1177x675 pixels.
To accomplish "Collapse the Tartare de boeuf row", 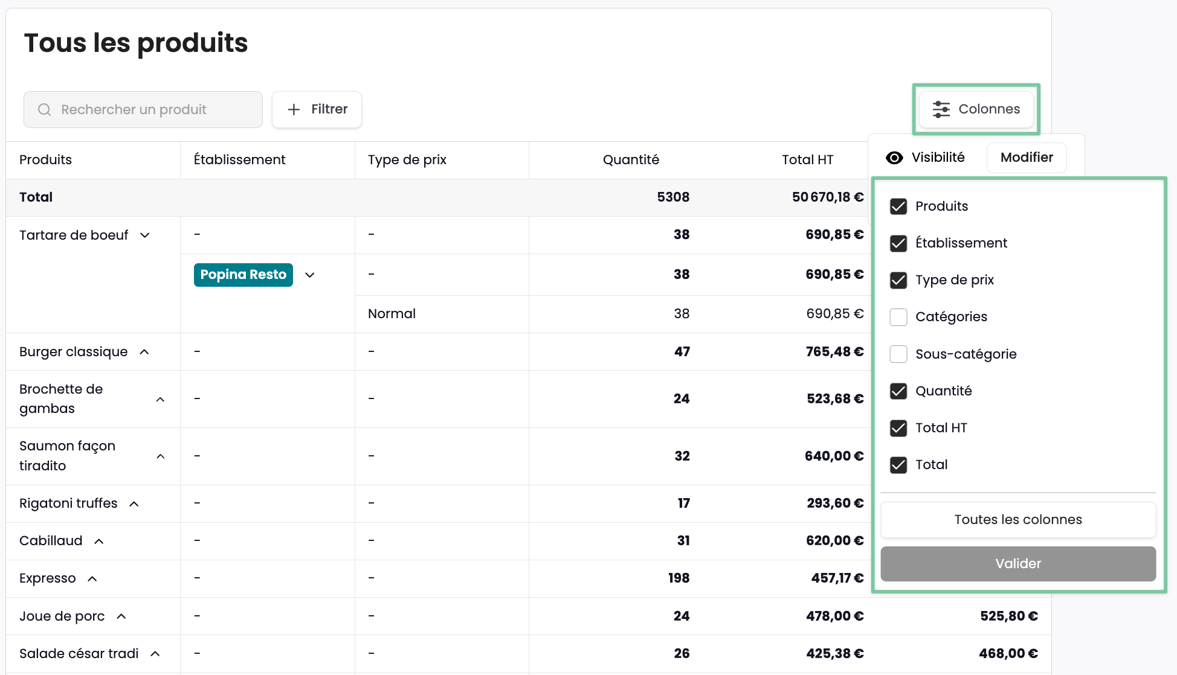I will coord(145,235).
